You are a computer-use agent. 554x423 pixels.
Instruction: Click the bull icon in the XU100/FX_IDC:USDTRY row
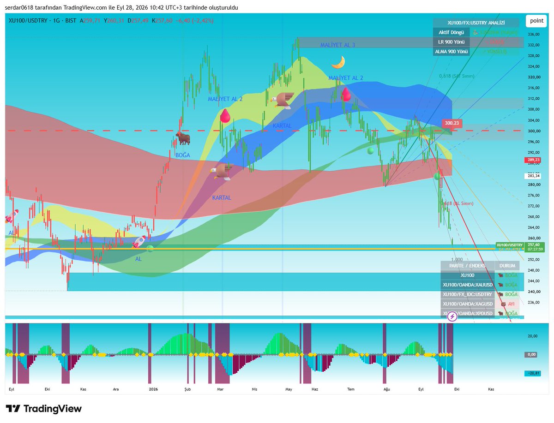tap(501, 294)
